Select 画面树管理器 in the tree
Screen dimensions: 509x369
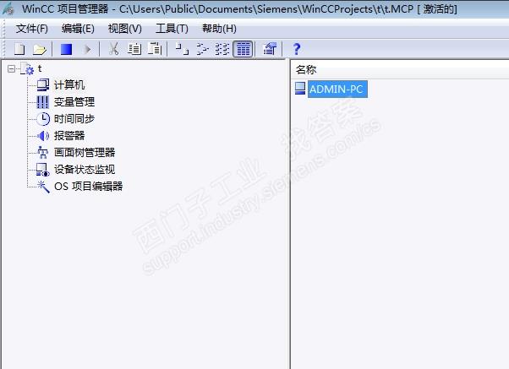coord(85,152)
